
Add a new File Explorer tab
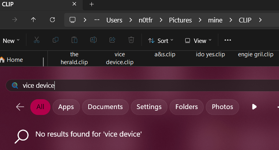[92, 4]
